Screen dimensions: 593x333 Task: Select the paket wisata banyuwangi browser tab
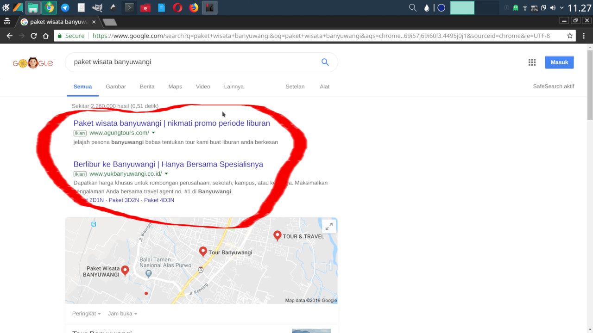point(57,22)
